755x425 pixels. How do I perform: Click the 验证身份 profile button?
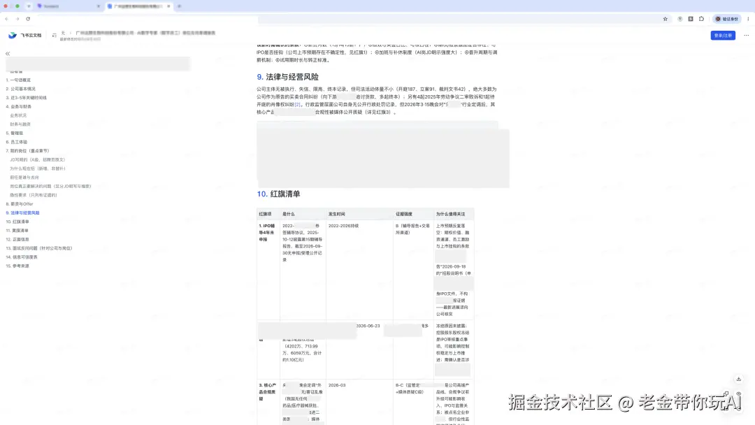click(726, 19)
